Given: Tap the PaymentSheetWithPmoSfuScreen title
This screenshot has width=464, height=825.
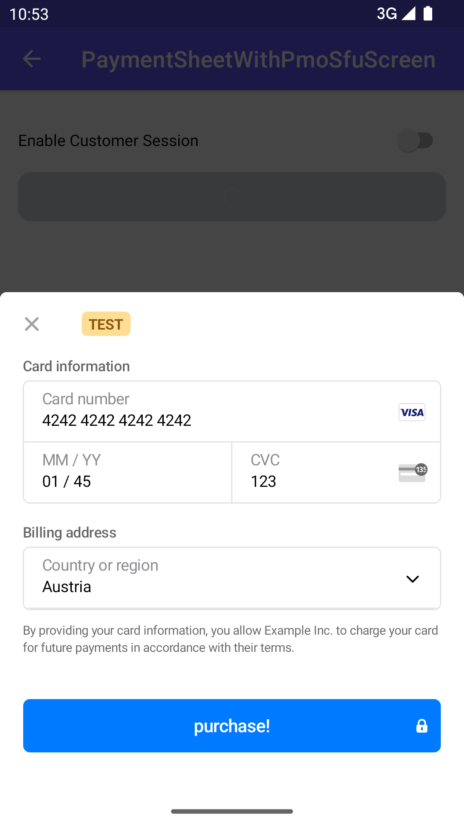Looking at the screenshot, I should pyautogui.click(x=259, y=59).
